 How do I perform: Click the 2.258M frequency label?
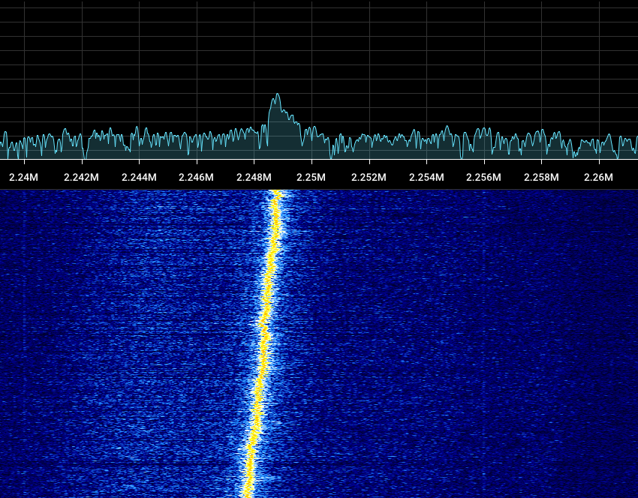click(541, 178)
